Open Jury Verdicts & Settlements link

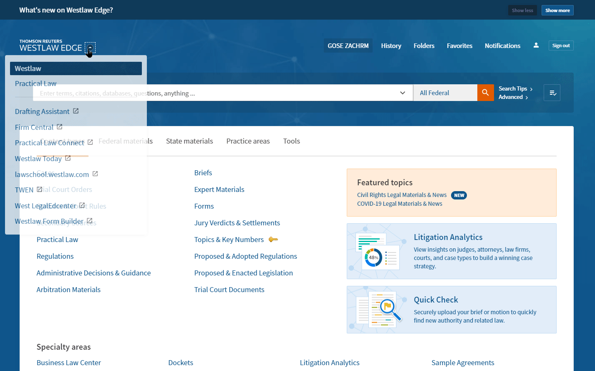(x=237, y=223)
